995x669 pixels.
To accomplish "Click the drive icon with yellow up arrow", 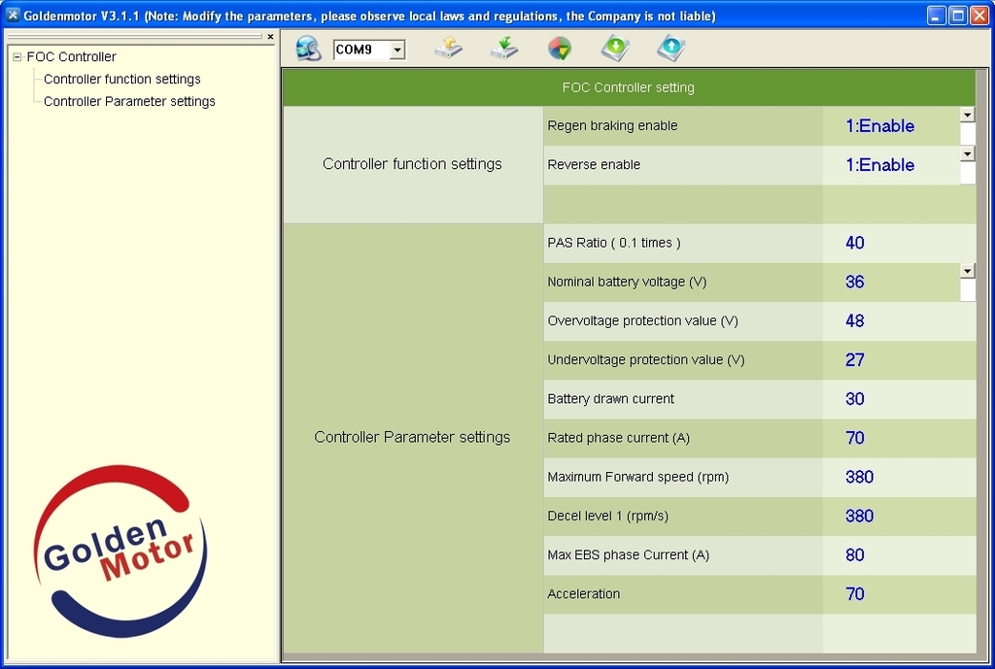I will coord(448,49).
